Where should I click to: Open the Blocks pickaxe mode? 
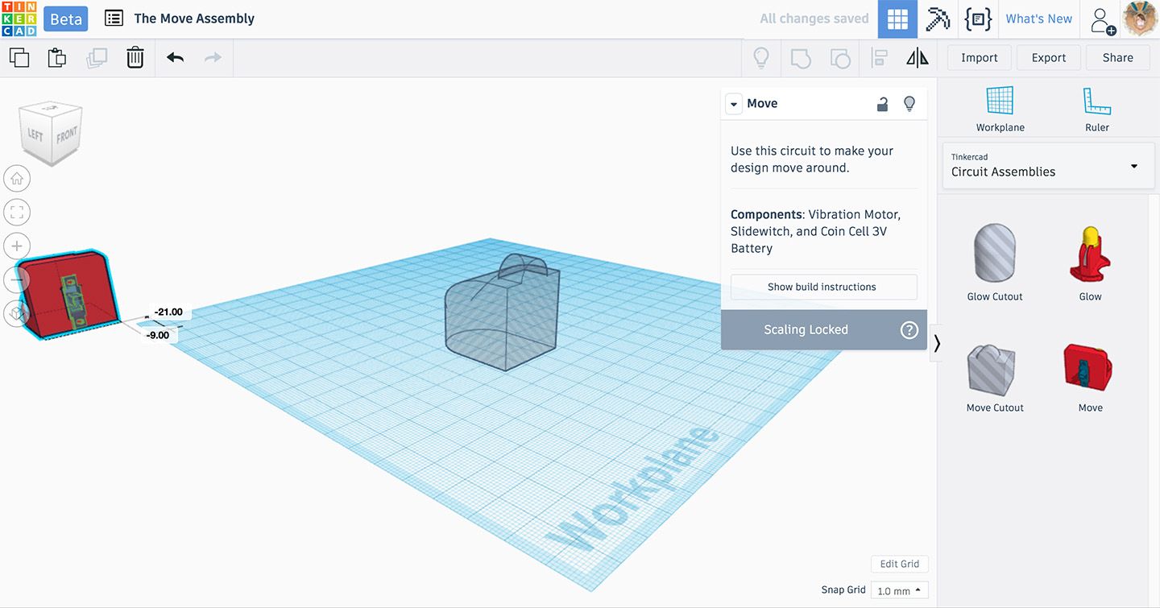pyautogui.click(x=938, y=19)
